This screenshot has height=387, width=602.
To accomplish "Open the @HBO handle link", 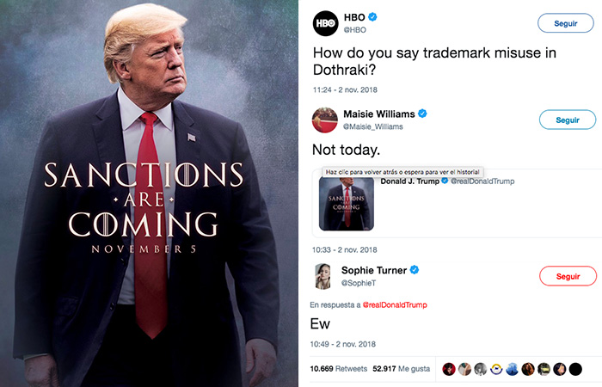I will (x=354, y=30).
